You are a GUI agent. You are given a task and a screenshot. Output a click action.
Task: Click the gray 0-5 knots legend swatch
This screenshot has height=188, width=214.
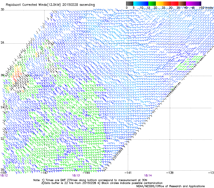tap(130, 3)
